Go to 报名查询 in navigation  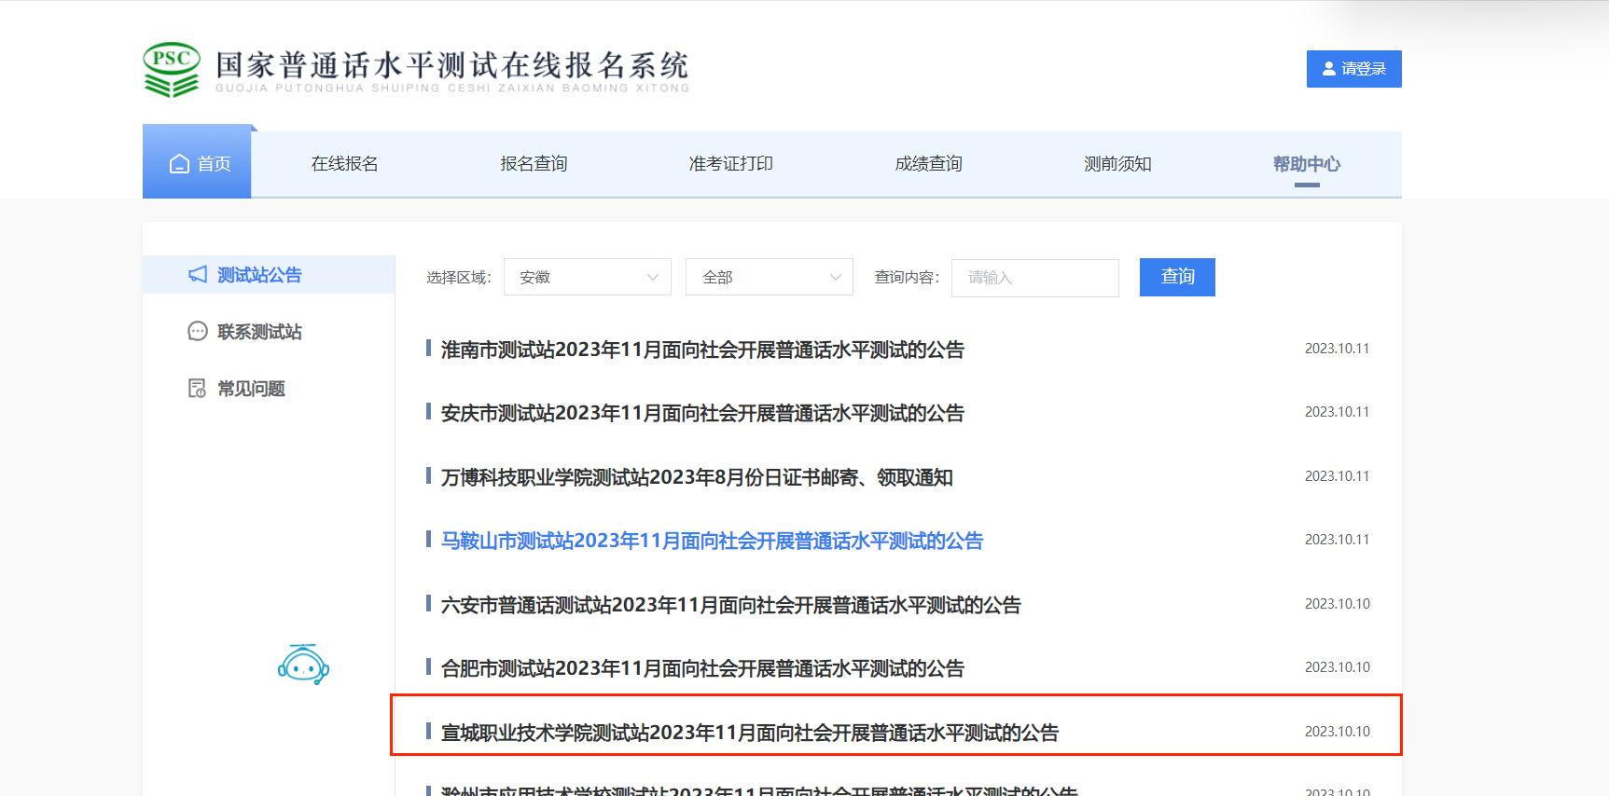pyautogui.click(x=534, y=164)
